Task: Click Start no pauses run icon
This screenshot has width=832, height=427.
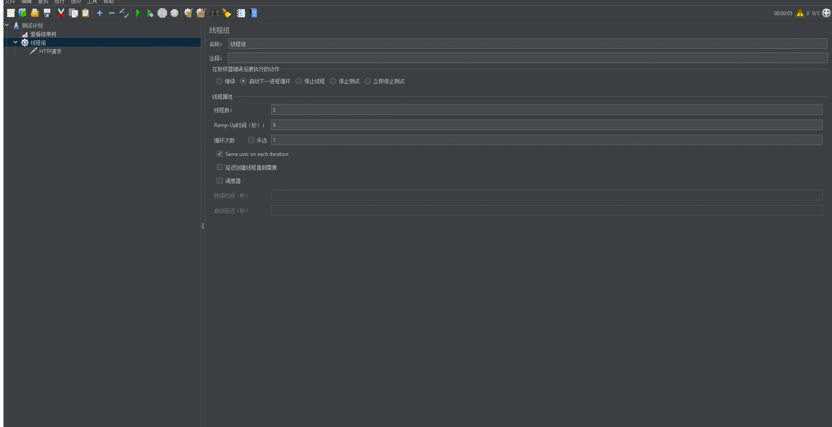Action: 150,13
